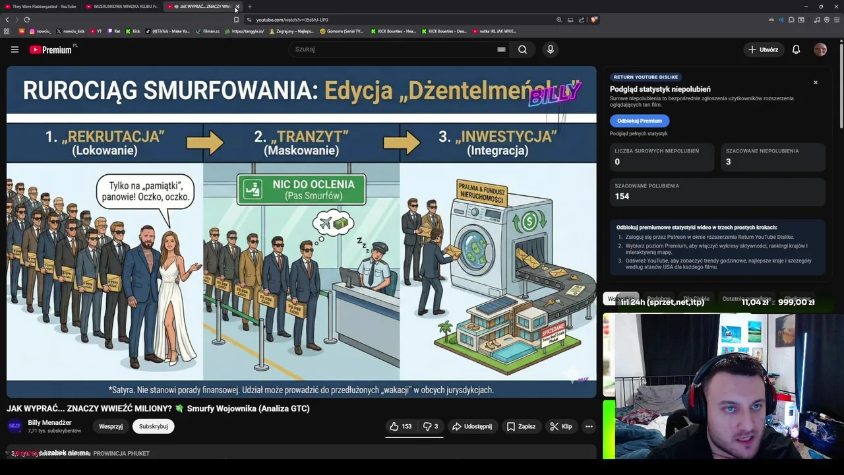Viewport: 844px width, 475px height.
Task: Save video with Zapisz button
Action: (521, 426)
